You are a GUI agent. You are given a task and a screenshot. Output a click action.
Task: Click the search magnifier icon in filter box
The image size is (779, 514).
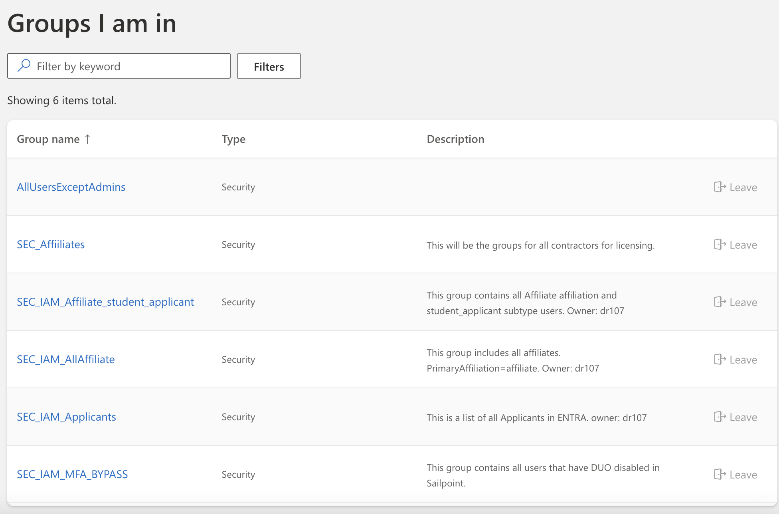[24, 65]
